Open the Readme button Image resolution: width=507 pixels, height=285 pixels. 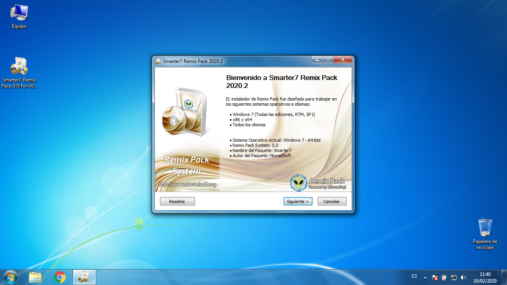[177, 201]
